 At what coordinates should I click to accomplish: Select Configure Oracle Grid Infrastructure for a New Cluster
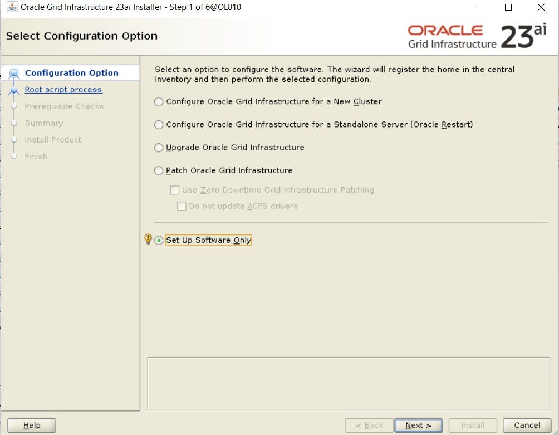point(159,101)
